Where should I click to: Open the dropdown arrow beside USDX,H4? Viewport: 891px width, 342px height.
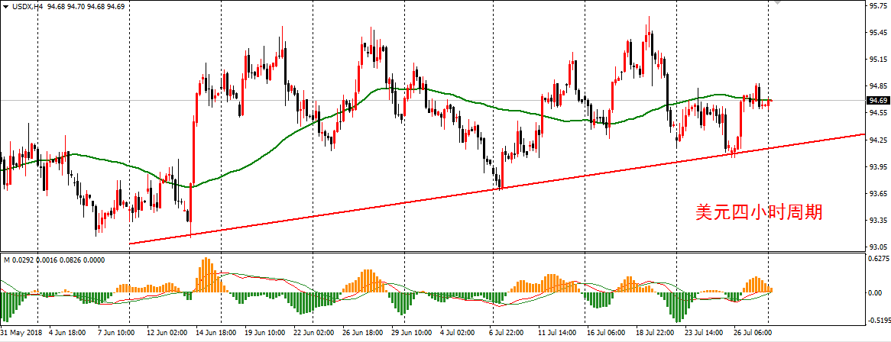[6, 6]
